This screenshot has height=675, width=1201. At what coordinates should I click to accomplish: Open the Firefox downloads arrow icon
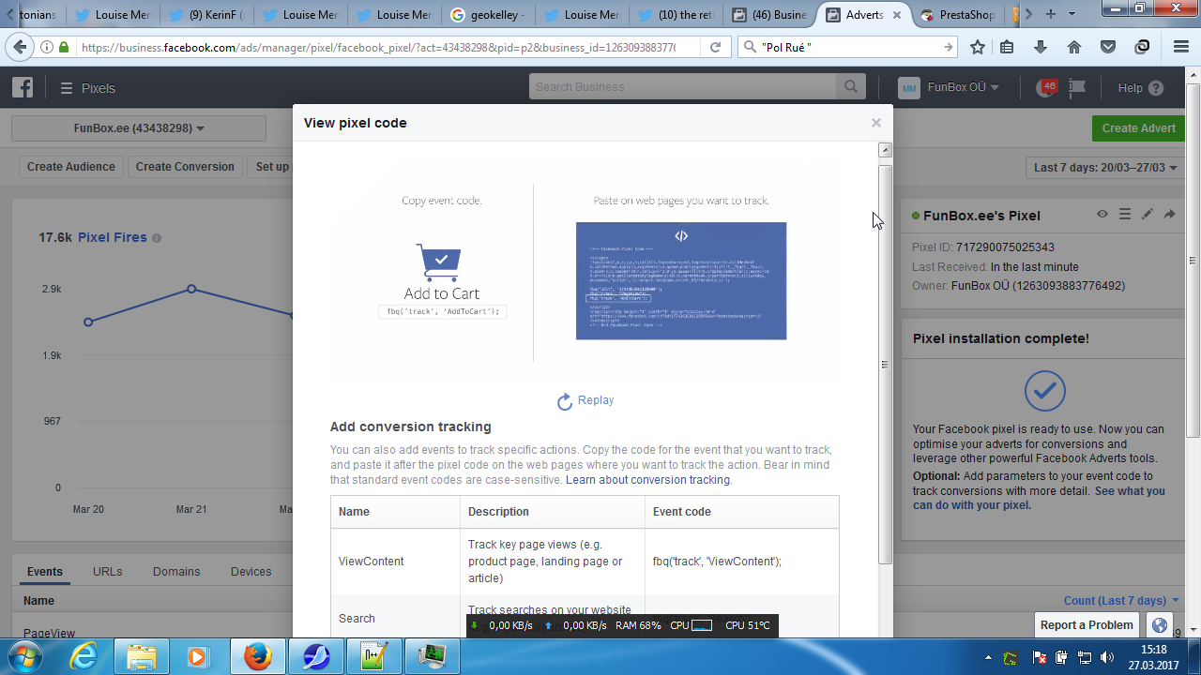coord(1041,48)
